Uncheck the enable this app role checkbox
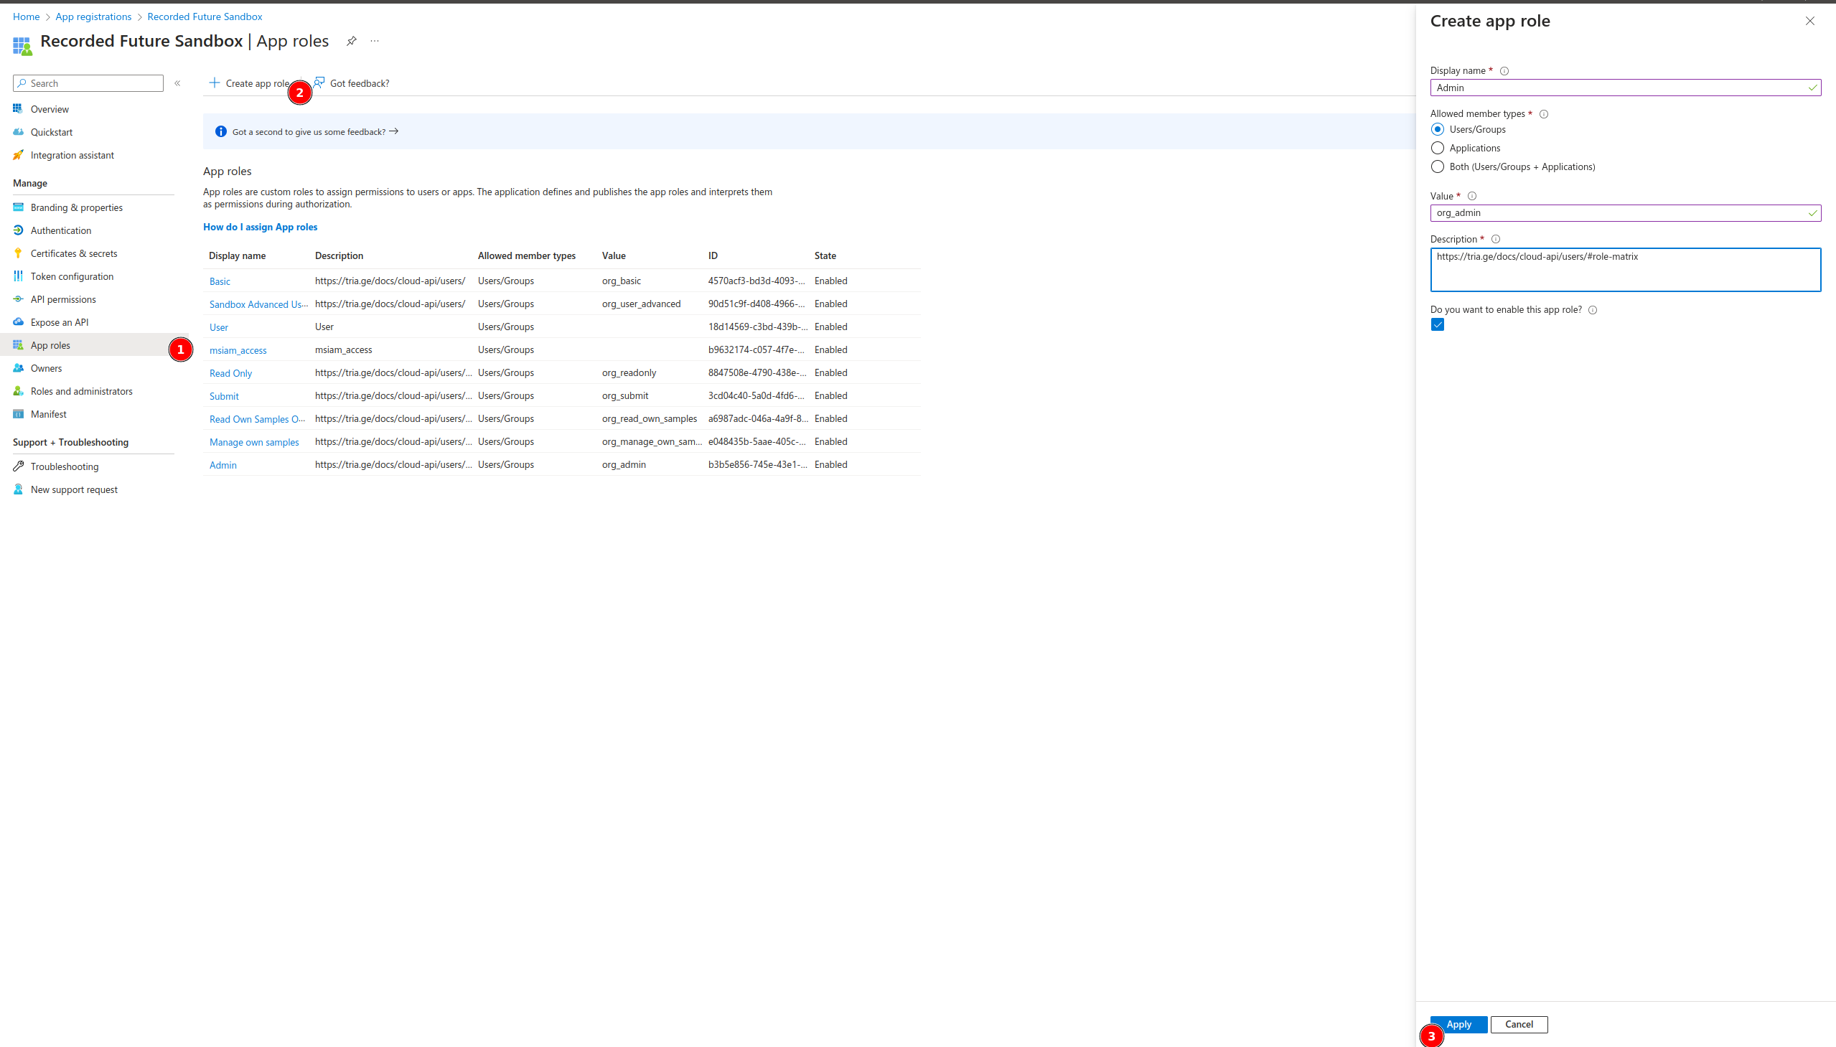Screen dimensions: 1836x1047 coord(1437,325)
